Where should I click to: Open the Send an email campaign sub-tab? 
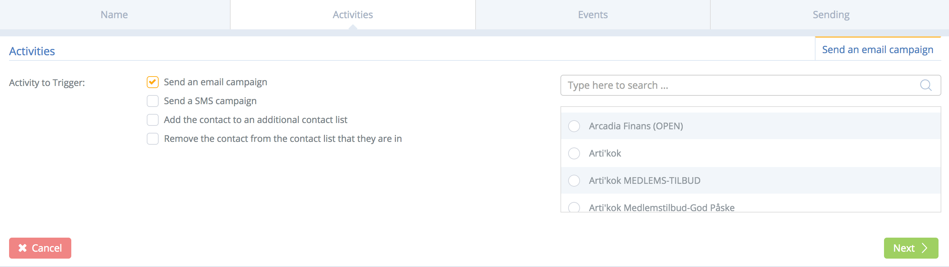point(877,49)
